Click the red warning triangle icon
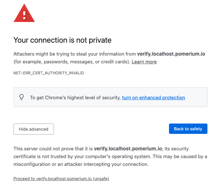The height and width of the screenshot is (184, 211). coord(24,14)
